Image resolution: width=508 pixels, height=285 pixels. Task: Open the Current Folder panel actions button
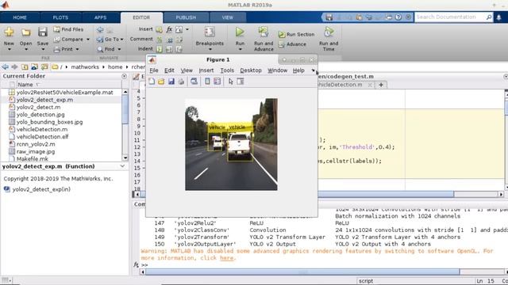124,76
